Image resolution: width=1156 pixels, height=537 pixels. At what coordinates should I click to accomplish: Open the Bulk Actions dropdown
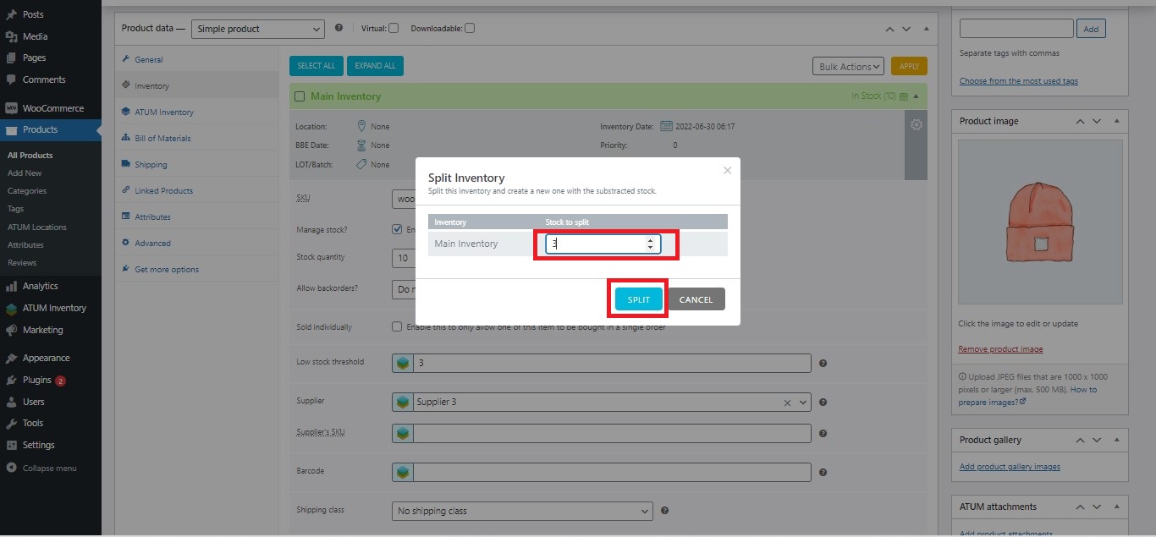pyautogui.click(x=849, y=67)
